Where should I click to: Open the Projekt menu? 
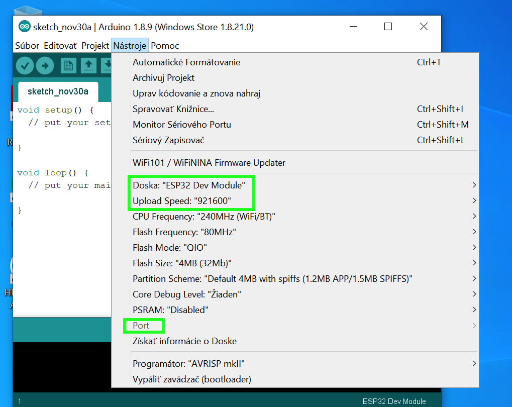point(95,46)
